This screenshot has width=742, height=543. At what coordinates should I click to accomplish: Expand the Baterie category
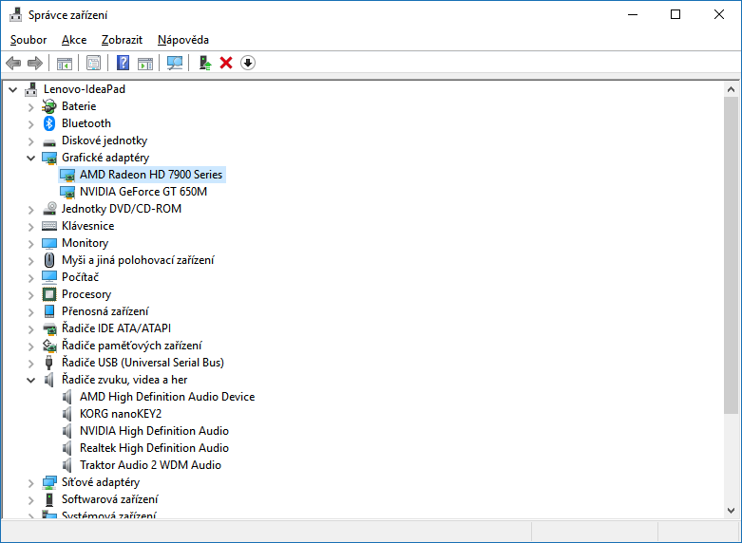[30, 107]
